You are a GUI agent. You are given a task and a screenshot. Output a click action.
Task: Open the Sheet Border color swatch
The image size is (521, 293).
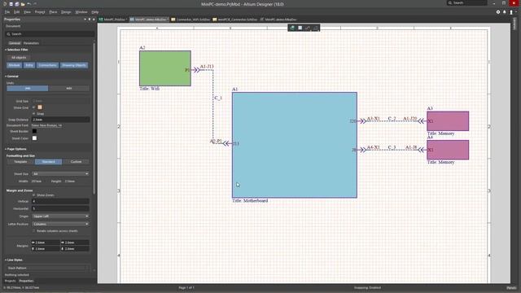34,132
